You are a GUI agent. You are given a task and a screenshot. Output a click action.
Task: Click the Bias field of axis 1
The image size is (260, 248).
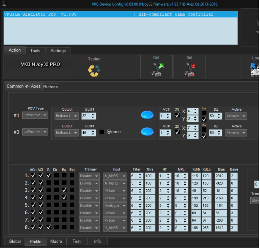point(221,176)
